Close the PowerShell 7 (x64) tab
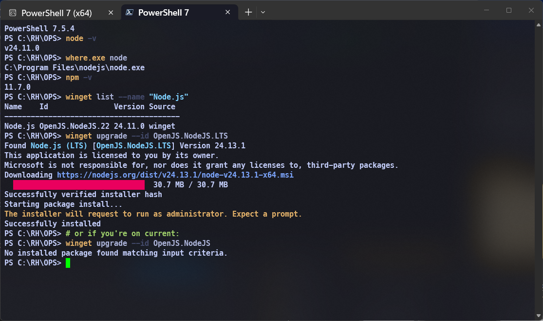The height and width of the screenshot is (321, 543). pyautogui.click(x=111, y=12)
